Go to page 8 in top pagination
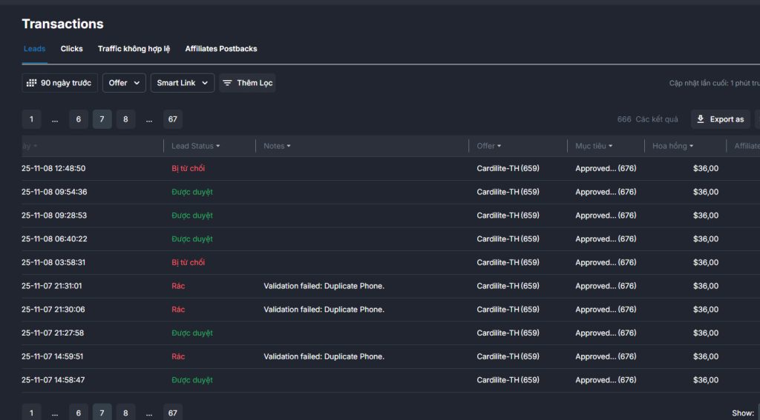Viewport: 760px width, 420px height. (x=125, y=119)
